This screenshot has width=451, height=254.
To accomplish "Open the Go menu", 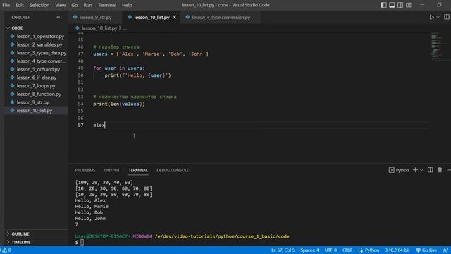I will [x=75, y=5].
